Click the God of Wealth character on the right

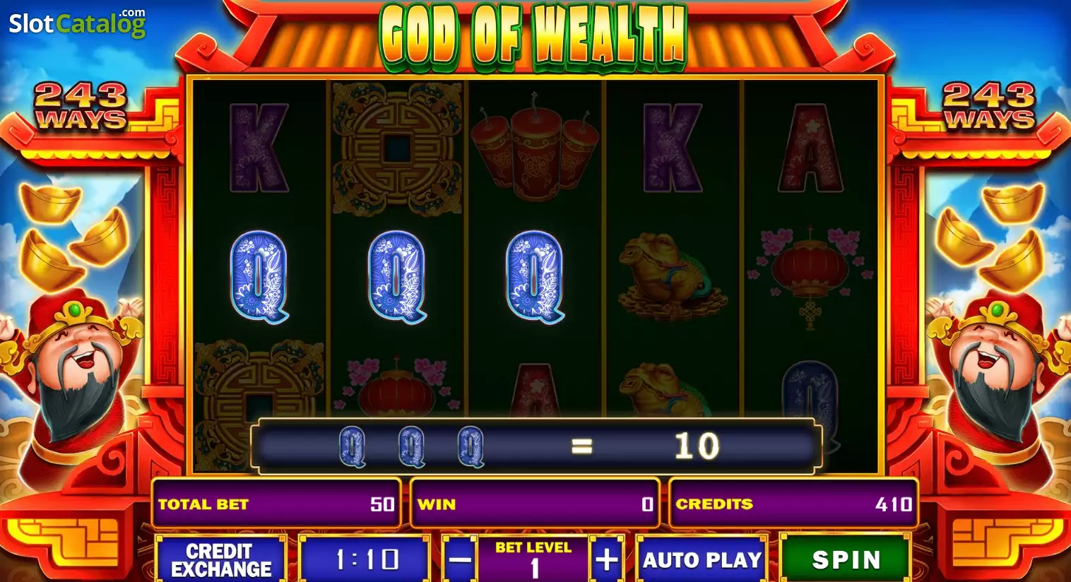pos(996,374)
